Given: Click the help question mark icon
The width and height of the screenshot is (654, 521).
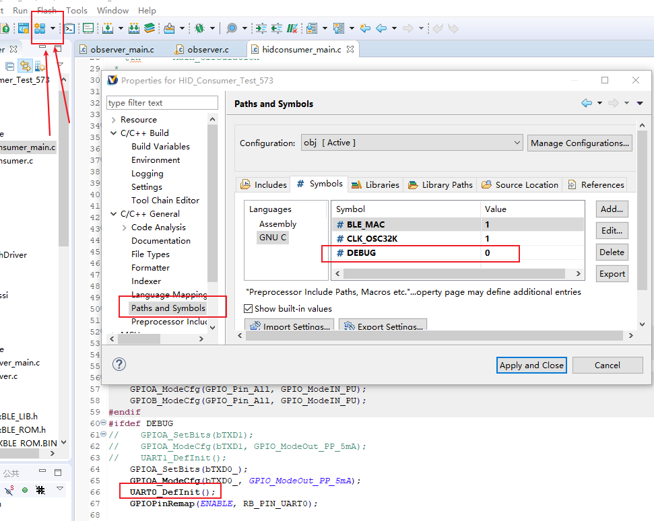Looking at the screenshot, I should point(119,364).
